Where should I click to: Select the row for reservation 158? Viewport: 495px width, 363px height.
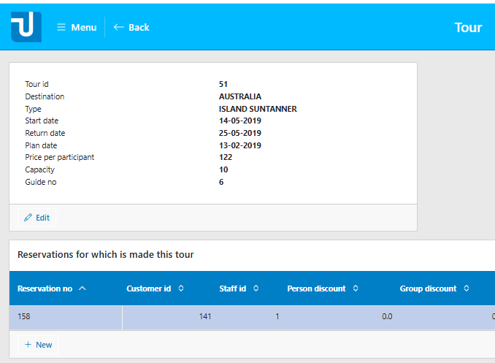(x=66, y=317)
